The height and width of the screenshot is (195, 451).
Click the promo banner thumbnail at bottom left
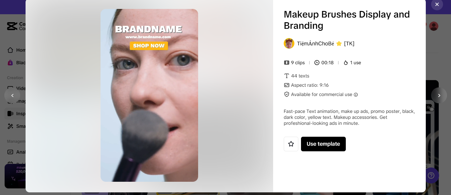coord(15,176)
